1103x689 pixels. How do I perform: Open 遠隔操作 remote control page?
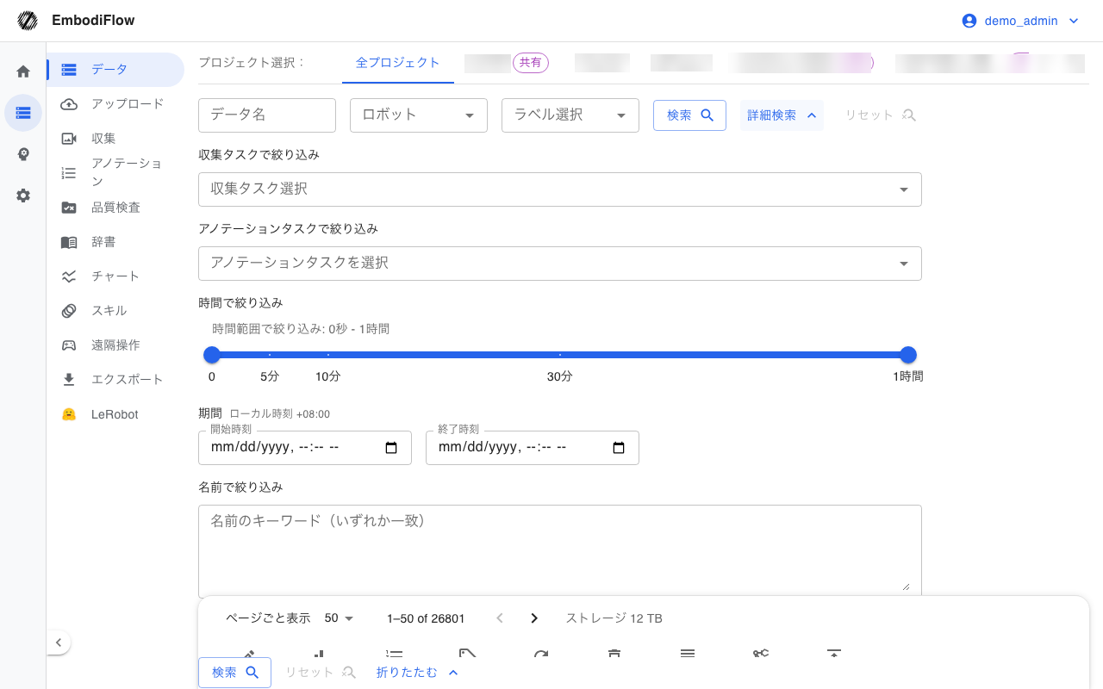click(115, 345)
